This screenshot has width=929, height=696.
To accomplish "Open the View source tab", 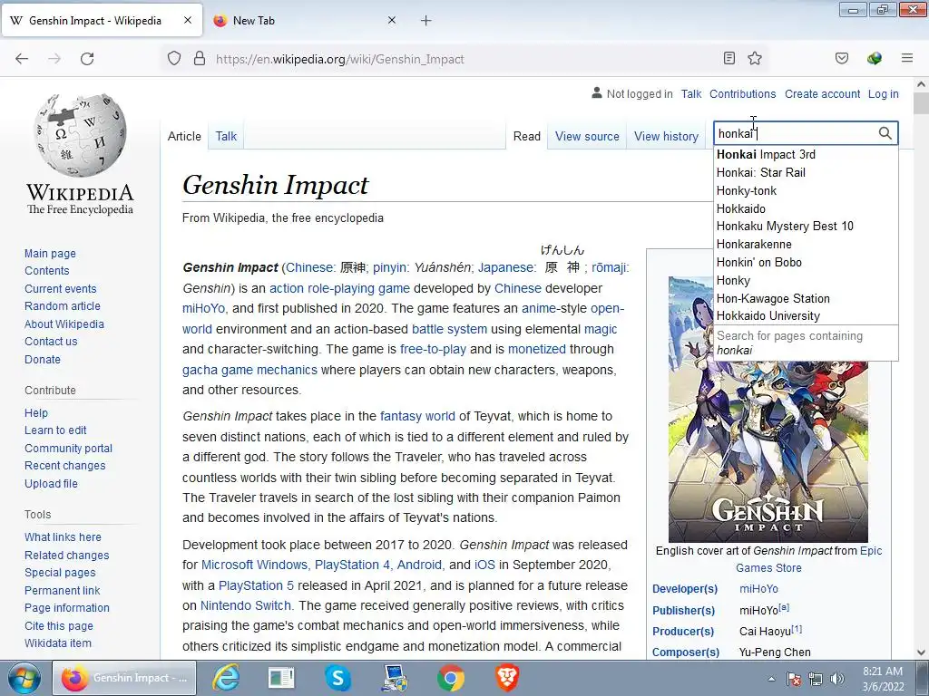I will click(x=587, y=136).
